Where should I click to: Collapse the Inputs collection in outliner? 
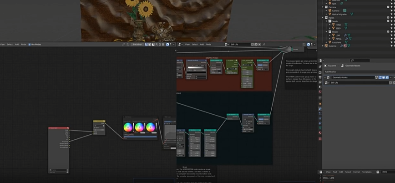[324, 18]
